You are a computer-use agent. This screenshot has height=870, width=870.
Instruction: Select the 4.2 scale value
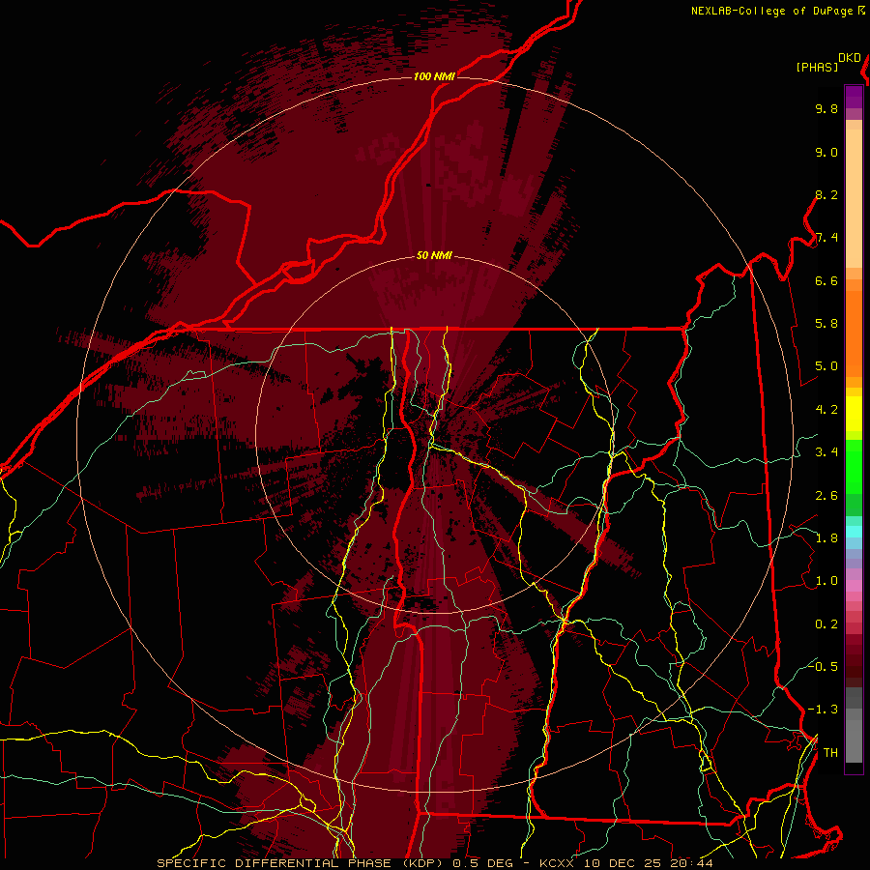point(826,410)
